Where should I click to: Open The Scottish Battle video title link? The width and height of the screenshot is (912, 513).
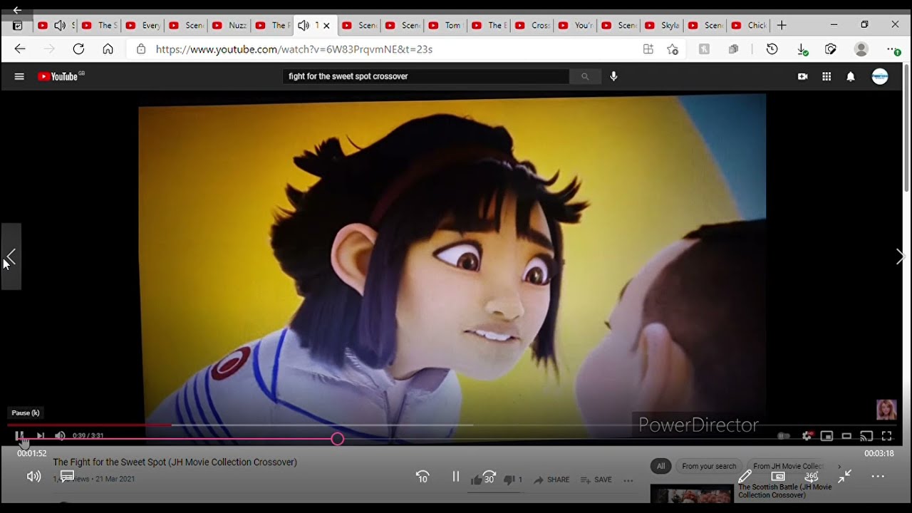pos(784,491)
